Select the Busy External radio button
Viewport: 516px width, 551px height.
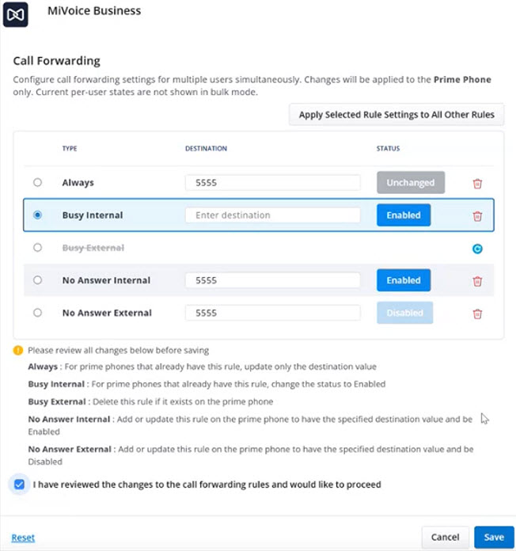37,247
